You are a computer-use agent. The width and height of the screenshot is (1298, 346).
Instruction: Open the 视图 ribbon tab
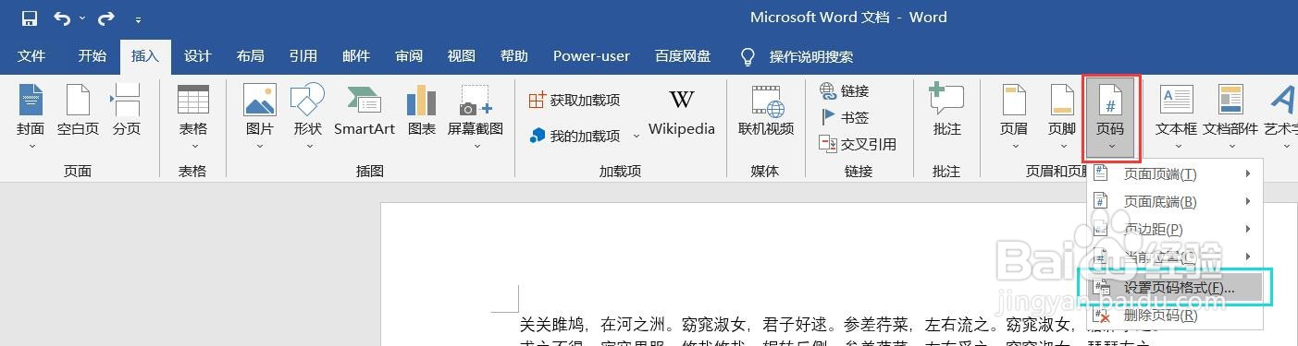coord(461,56)
